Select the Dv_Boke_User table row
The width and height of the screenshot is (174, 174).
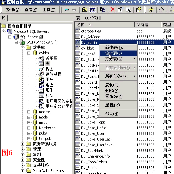click(124, 134)
